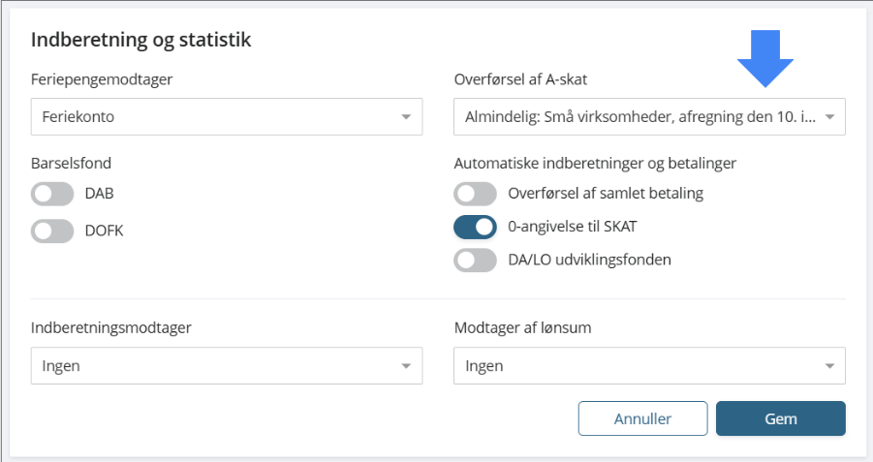The height and width of the screenshot is (462, 873).
Task: Toggle the DAB switch on
Action: (52, 194)
